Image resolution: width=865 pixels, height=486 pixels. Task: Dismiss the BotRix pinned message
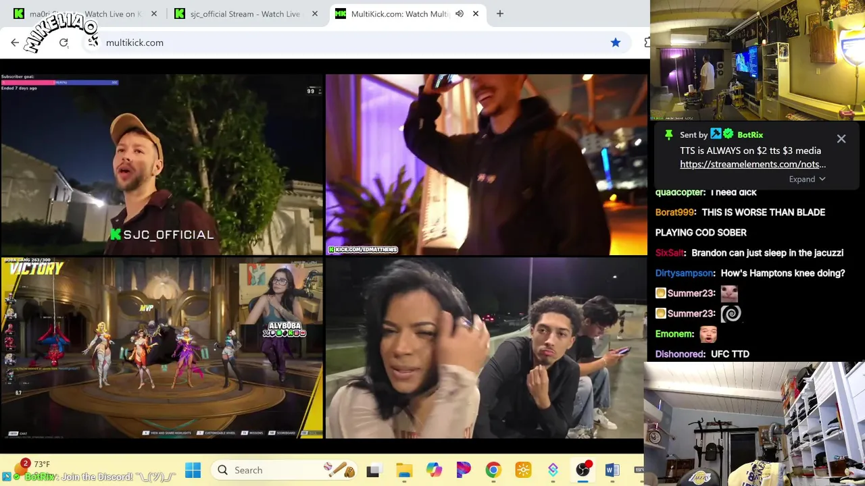click(841, 139)
